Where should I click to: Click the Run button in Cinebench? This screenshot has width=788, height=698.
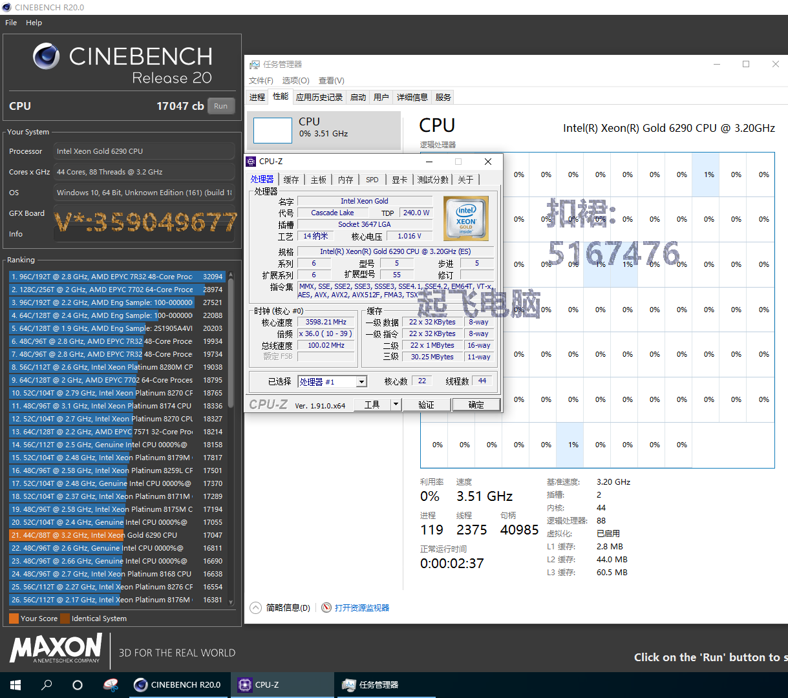221,106
